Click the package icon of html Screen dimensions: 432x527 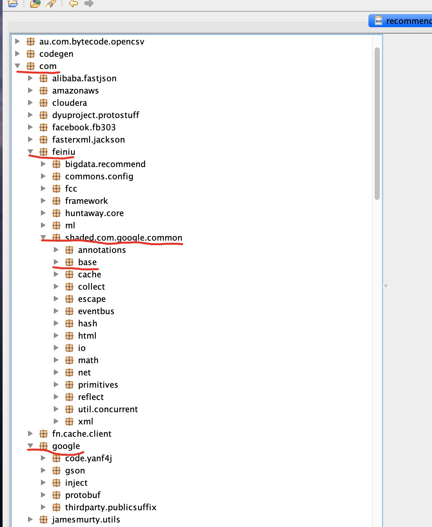click(x=69, y=336)
